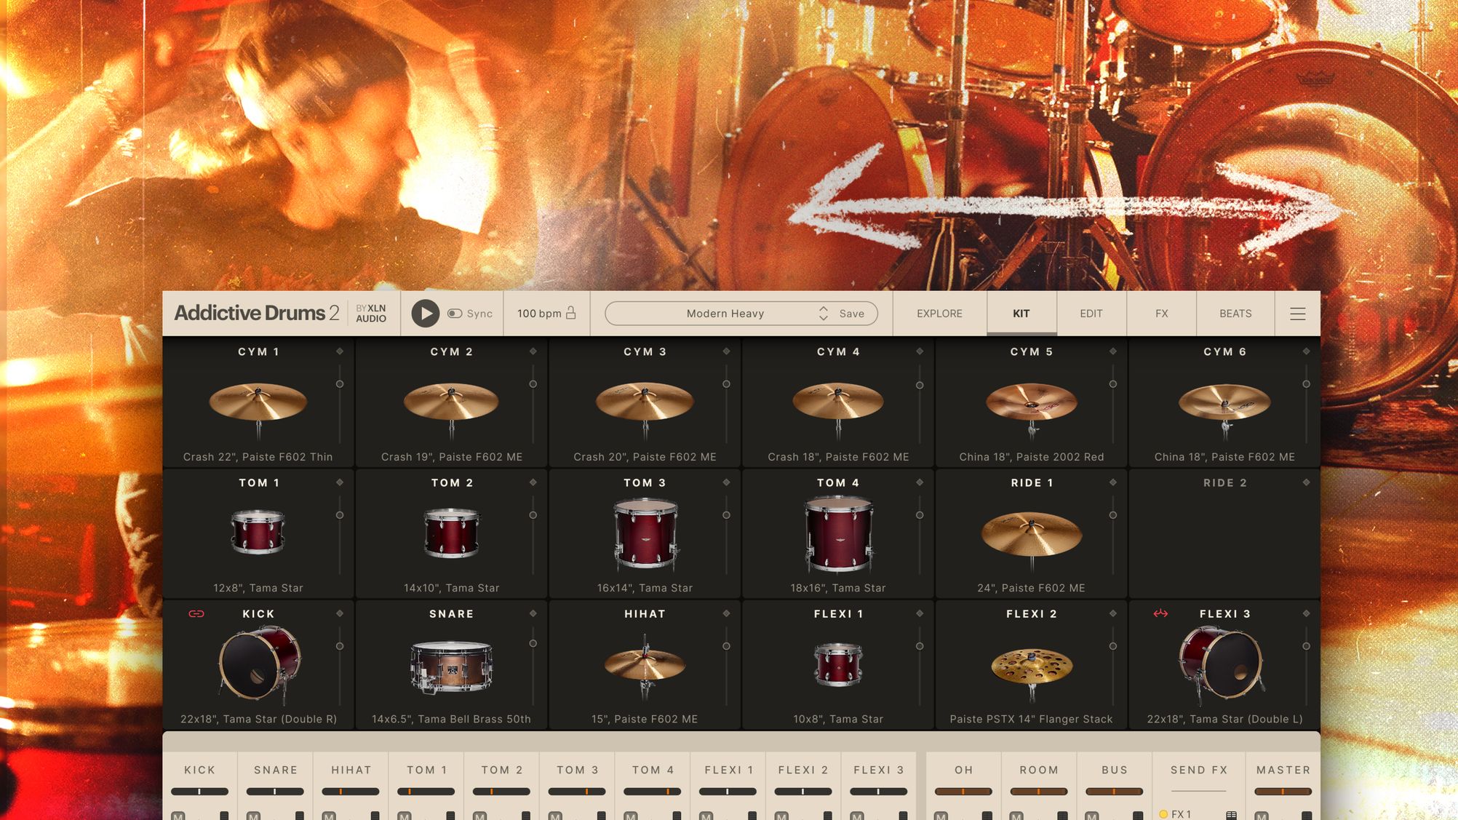The image size is (1458, 820).
Task: Mute the MASTER channel
Action: [1261, 815]
